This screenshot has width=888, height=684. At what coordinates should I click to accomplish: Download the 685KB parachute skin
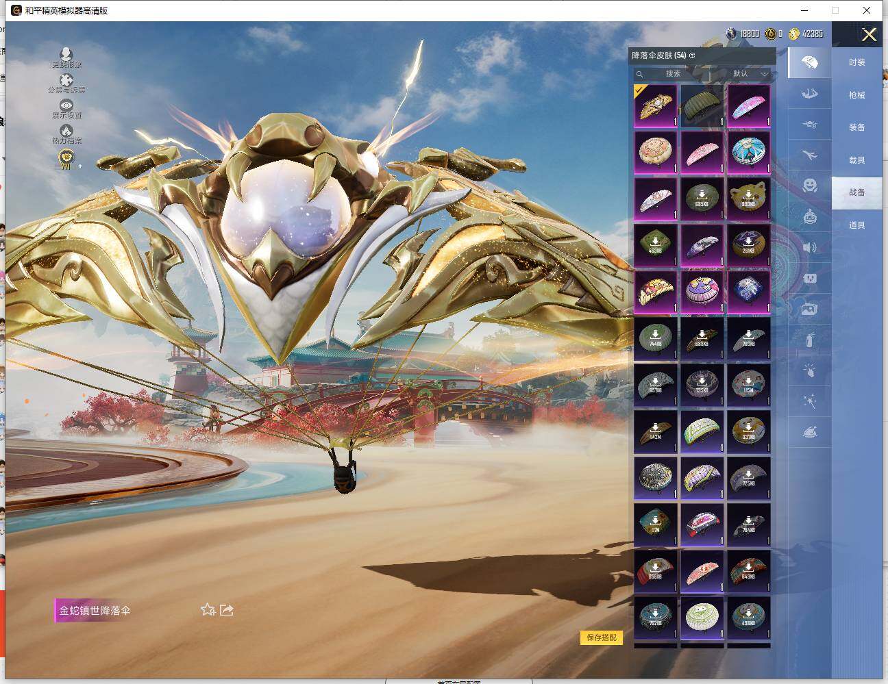coord(702,199)
